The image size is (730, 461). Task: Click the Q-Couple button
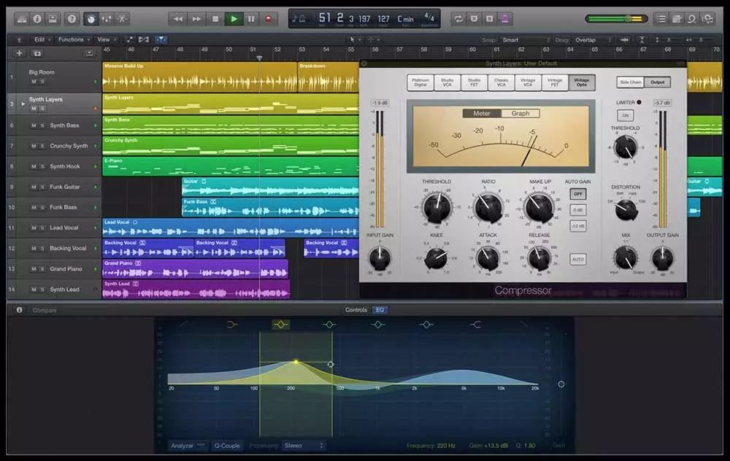pyautogui.click(x=227, y=445)
